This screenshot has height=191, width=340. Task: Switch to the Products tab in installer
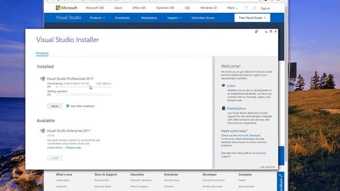point(42,53)
